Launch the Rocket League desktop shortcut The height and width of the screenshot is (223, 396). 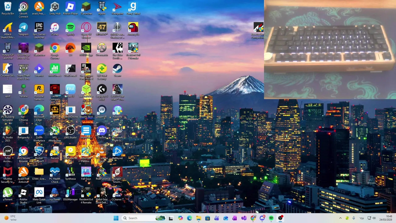(x=39, y=155)
